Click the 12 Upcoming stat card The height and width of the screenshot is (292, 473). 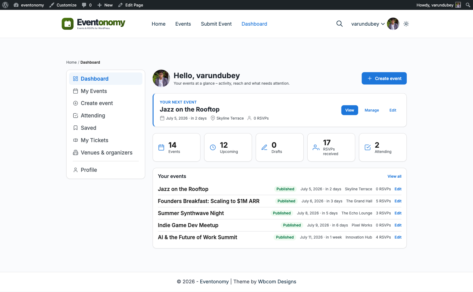pos(228,147)
